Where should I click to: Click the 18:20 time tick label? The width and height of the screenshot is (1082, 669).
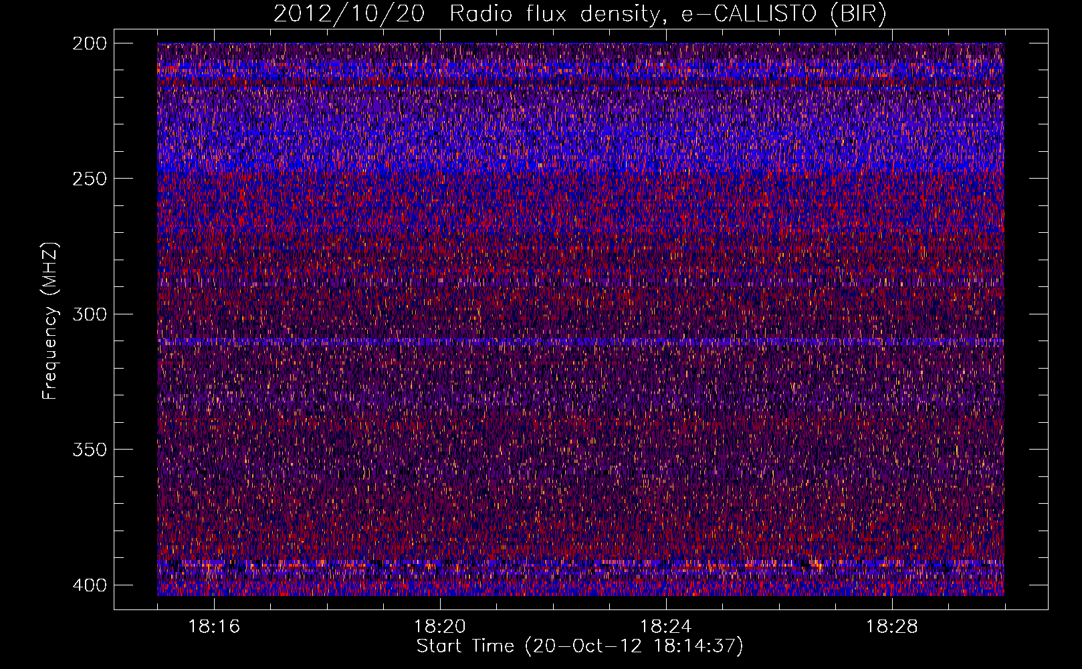[440, 627]
